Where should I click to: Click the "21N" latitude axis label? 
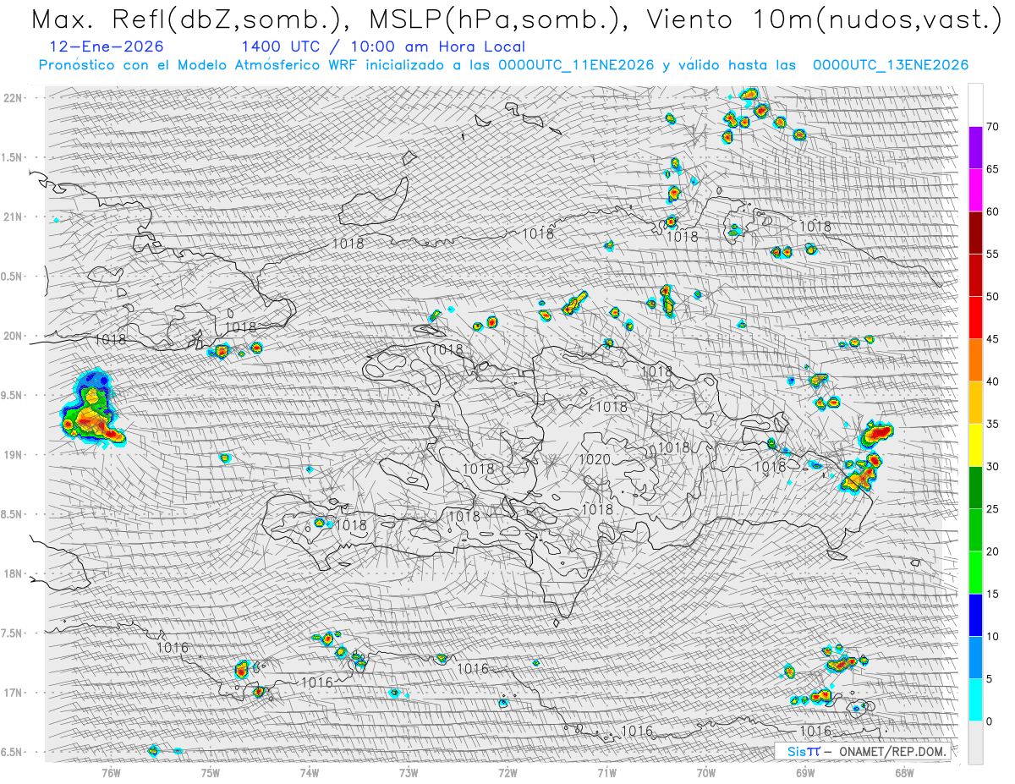13,217
